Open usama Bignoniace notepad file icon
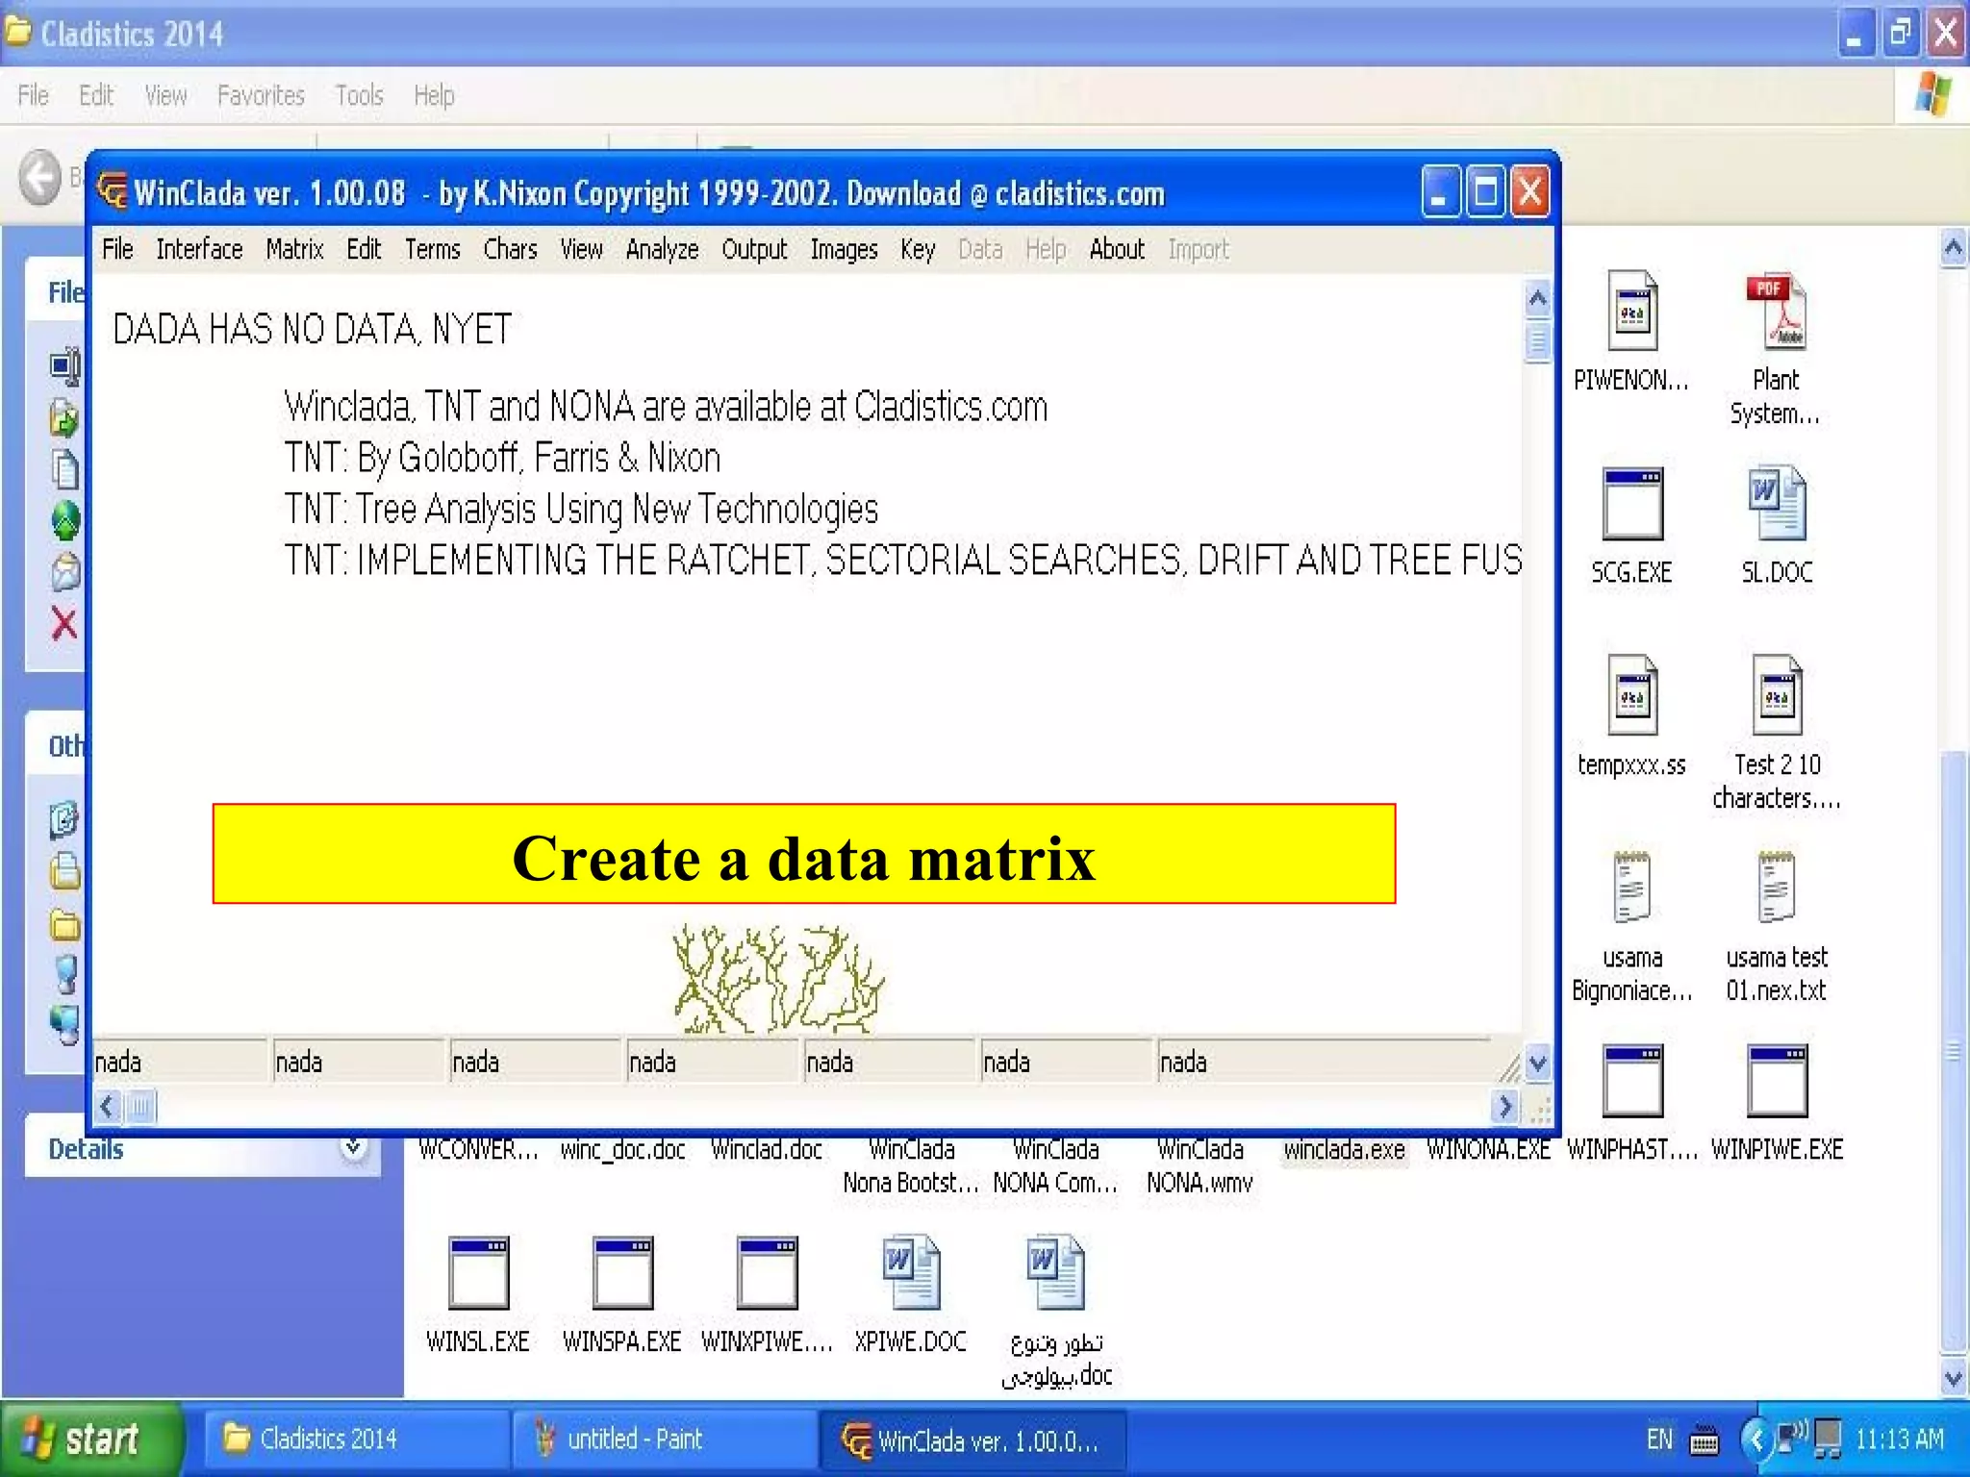Viewport: 1970px width, 1477px height. (1632, 887)
